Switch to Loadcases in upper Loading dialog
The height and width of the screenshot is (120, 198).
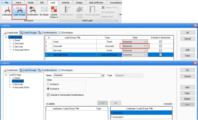(11, 33)
